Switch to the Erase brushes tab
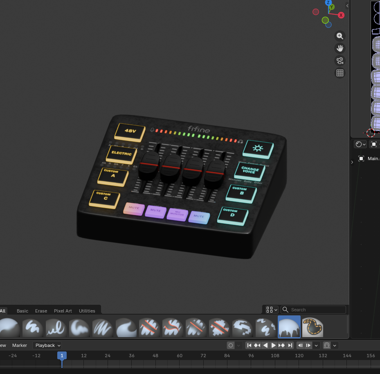Screen dimensions: 380x374 (x=41, y=311)
